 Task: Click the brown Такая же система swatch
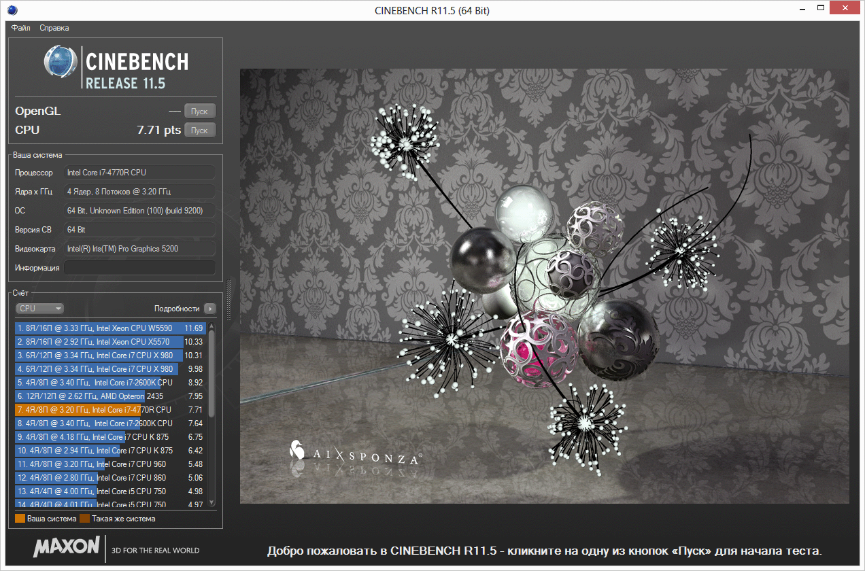(x=84, y=519)
